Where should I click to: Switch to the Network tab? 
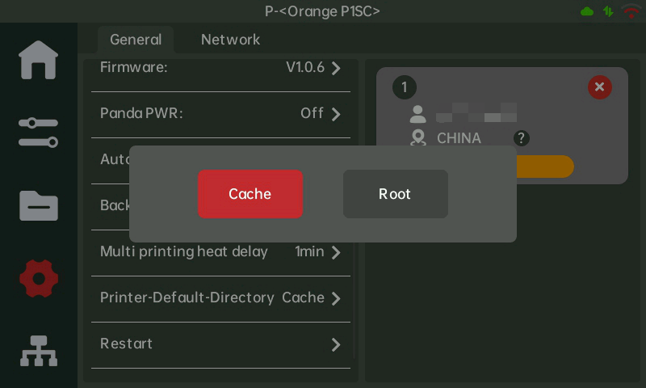230,40
